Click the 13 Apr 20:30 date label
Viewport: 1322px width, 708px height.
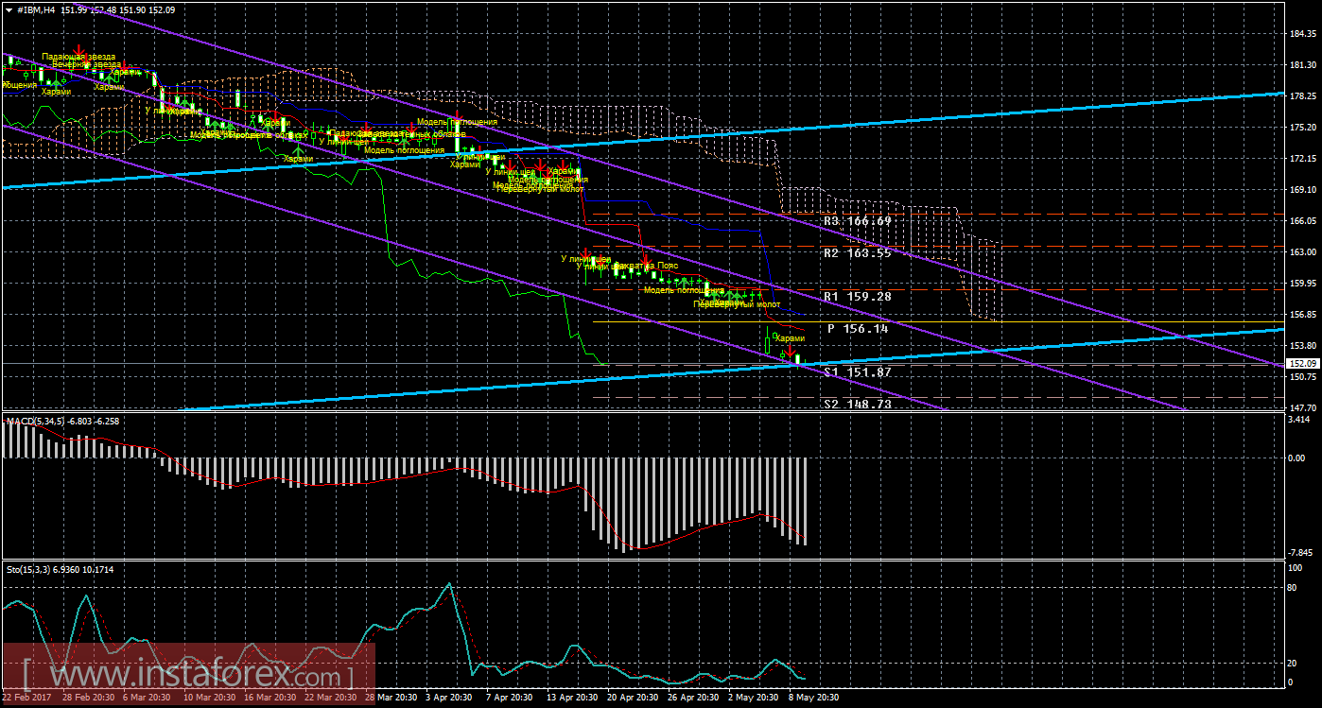coord(571,699)
